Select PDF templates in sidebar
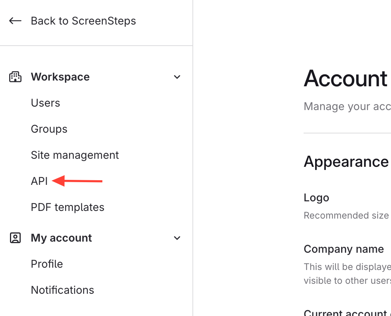 [67, 207]
